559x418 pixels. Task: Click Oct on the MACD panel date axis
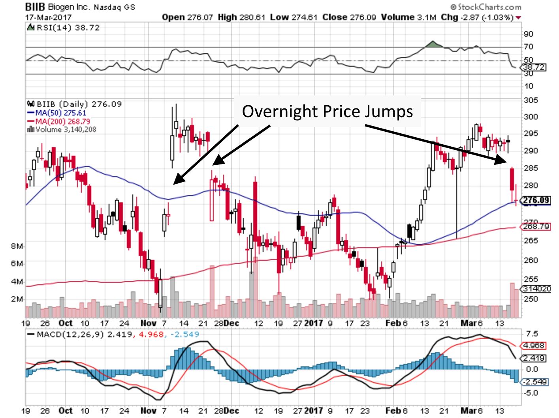pos(66,411)
